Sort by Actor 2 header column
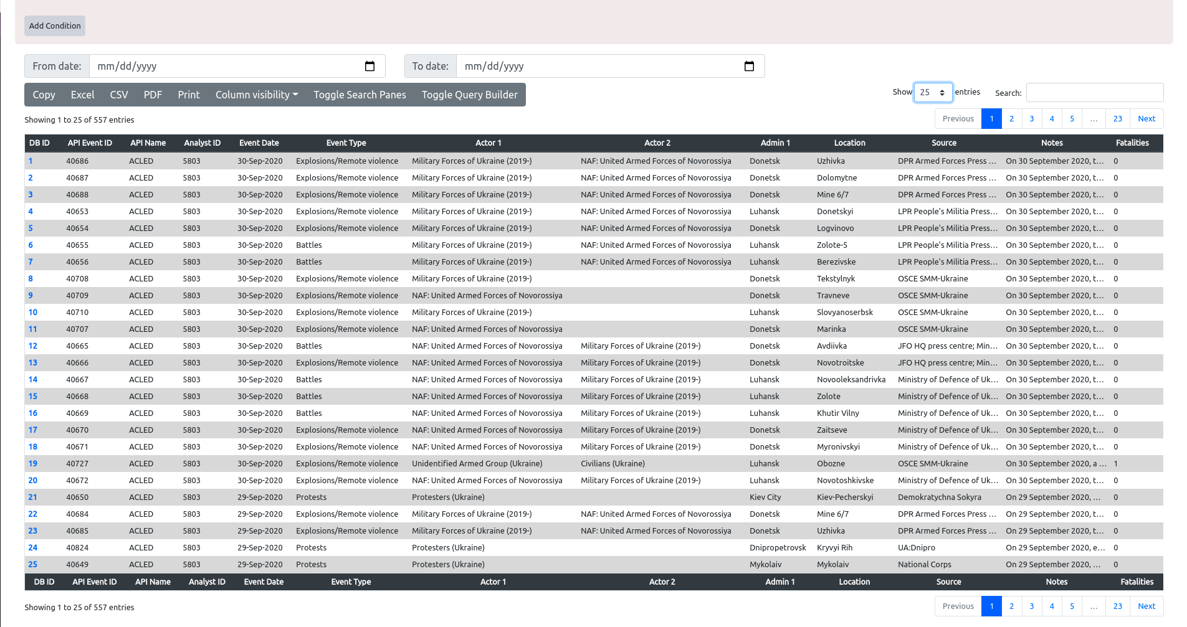Screen dimensions: 1187x627 (657, 143)
